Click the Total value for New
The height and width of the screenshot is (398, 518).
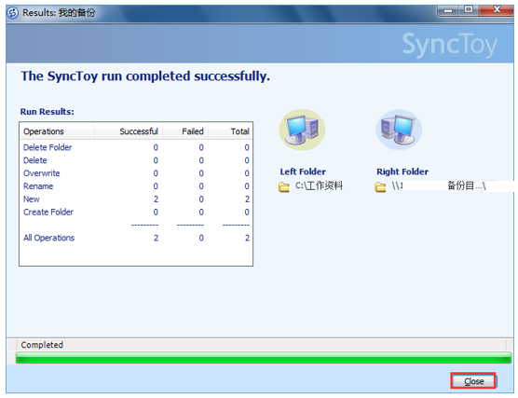[247, 199]
